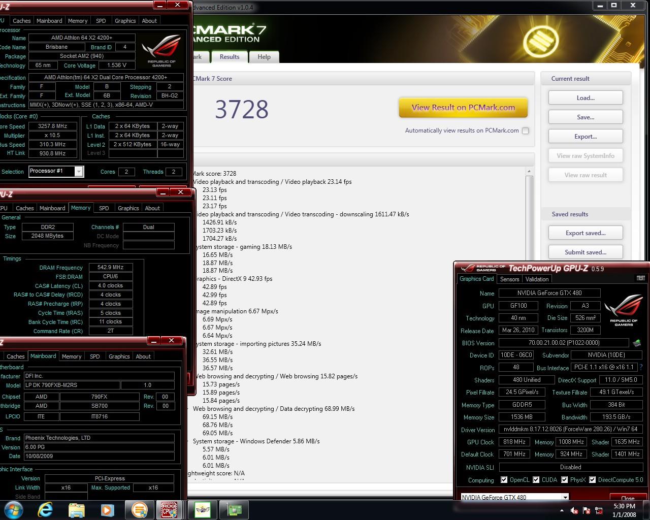Select Memory tab in bottom CPU-Z Mainboard window
The width and height of the screenshot is (650, 520).
pos(72,356)
